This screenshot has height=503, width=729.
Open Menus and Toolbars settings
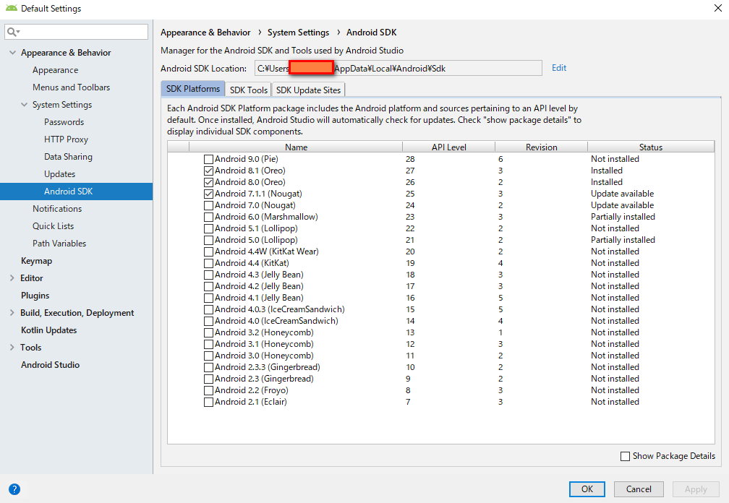(71, 87)
